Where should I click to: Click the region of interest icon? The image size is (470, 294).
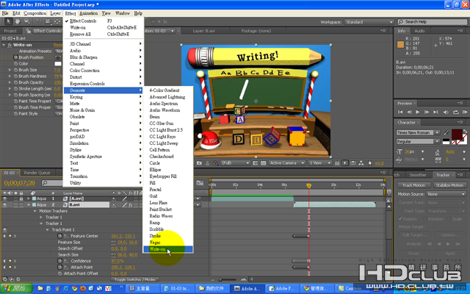[256, 163]
